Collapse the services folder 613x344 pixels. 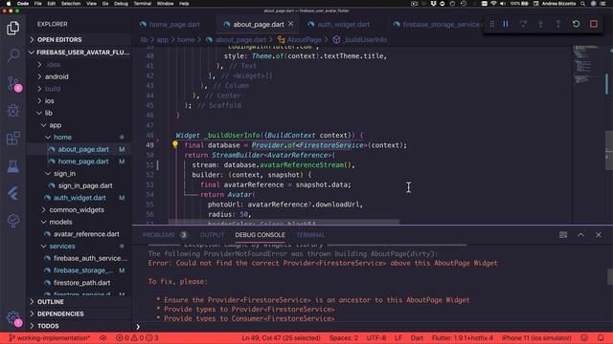(x=62, y=247)
